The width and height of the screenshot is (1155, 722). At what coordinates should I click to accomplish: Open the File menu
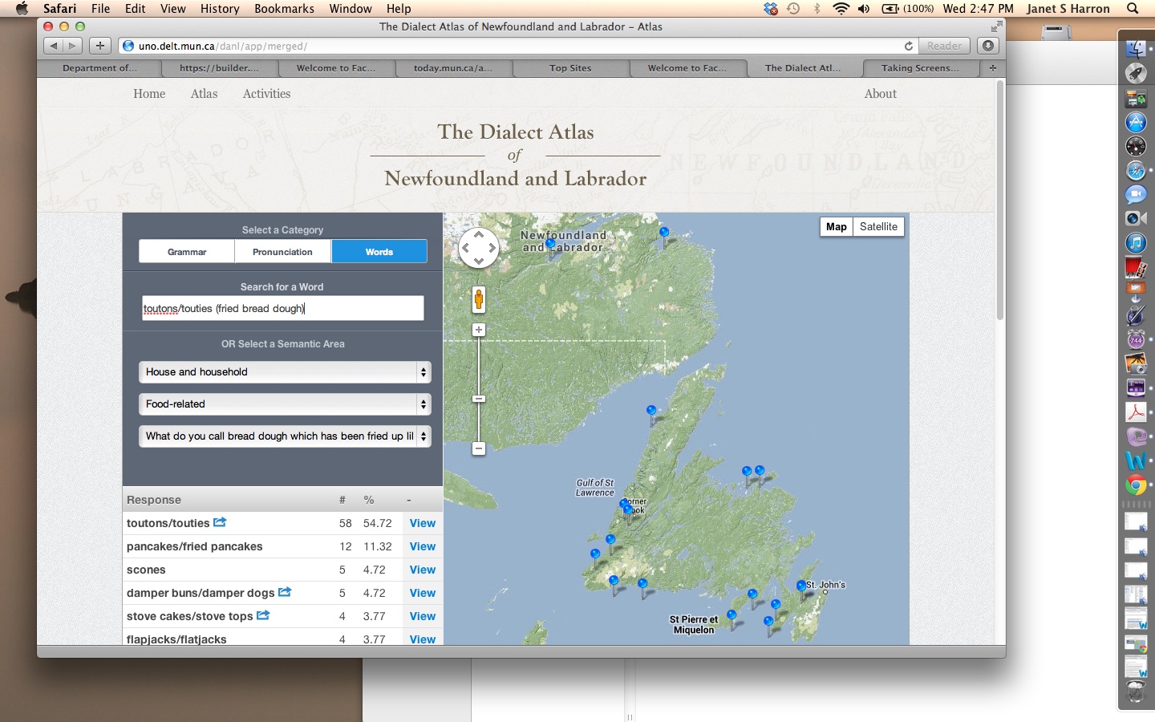click(100, 9)
